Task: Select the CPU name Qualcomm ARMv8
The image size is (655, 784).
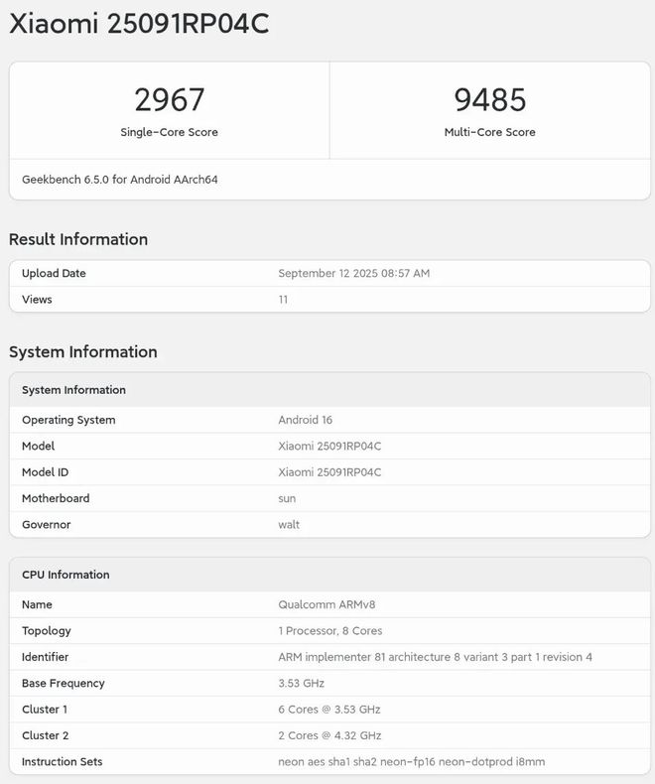Action: coord(327,604)
